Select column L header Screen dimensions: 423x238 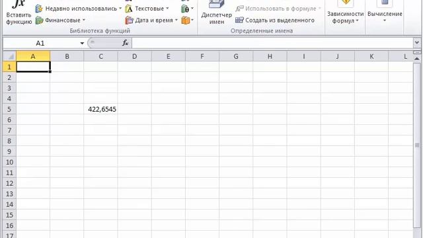point(401,56)
